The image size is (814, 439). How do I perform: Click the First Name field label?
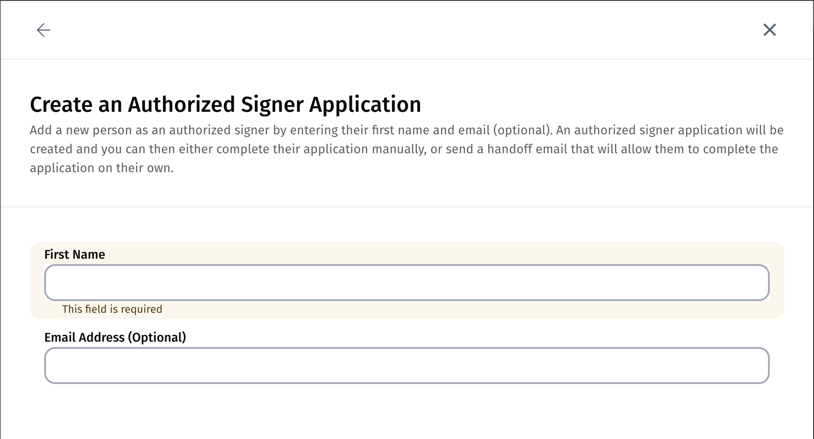74,255
